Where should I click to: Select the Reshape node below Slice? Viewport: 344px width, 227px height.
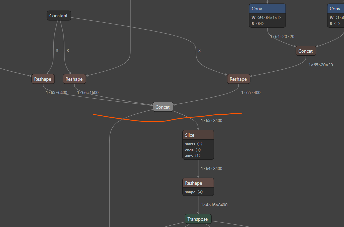click(x=198, y=183)
